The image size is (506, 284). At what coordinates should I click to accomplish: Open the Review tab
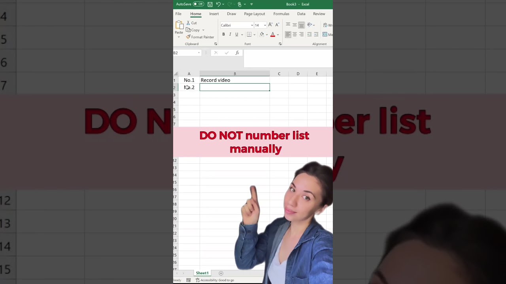click(x=319, y=14)
